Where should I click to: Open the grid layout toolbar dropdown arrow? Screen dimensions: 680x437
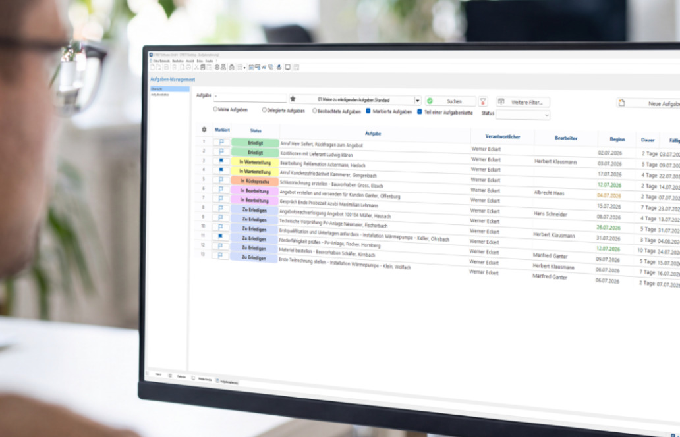(x=244, y=68)
